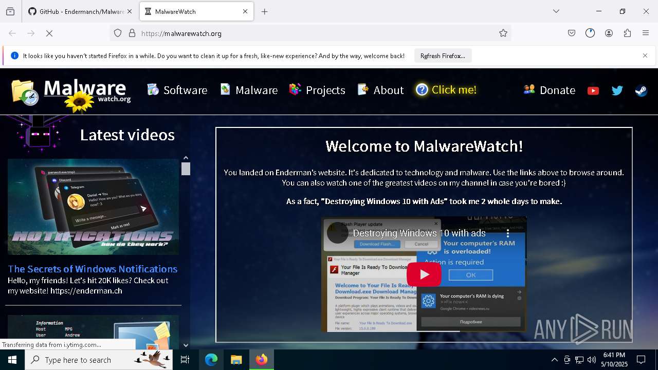Close the MalwareWatch tab
The height and width of the screenshot is (370, 658).
point(245,11)
